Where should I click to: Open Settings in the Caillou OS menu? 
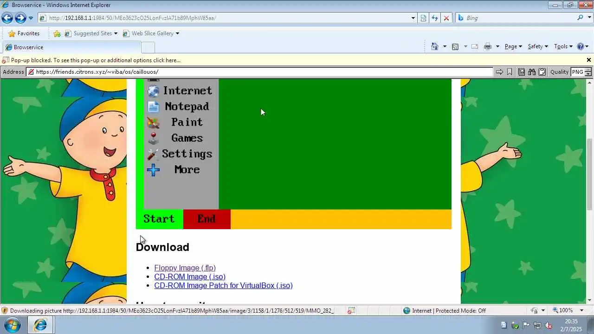180,154
